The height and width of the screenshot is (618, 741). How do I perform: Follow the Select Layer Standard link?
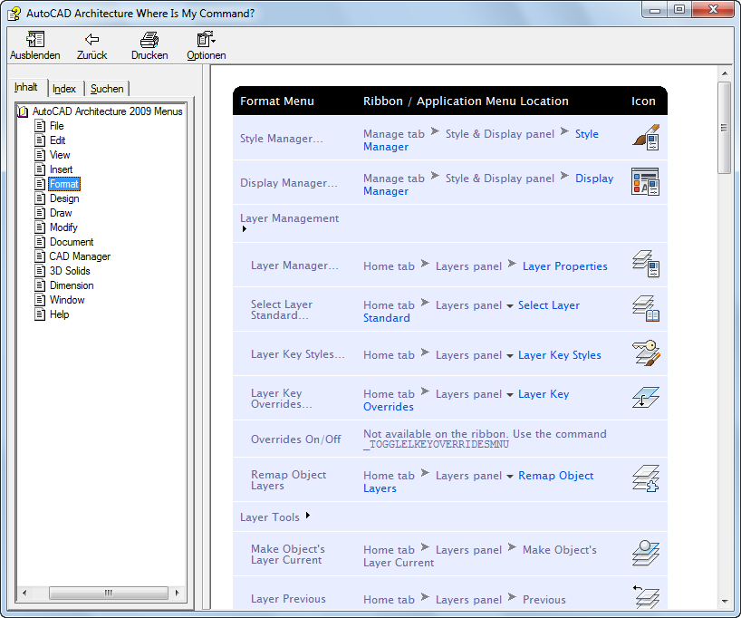(472, 312)
